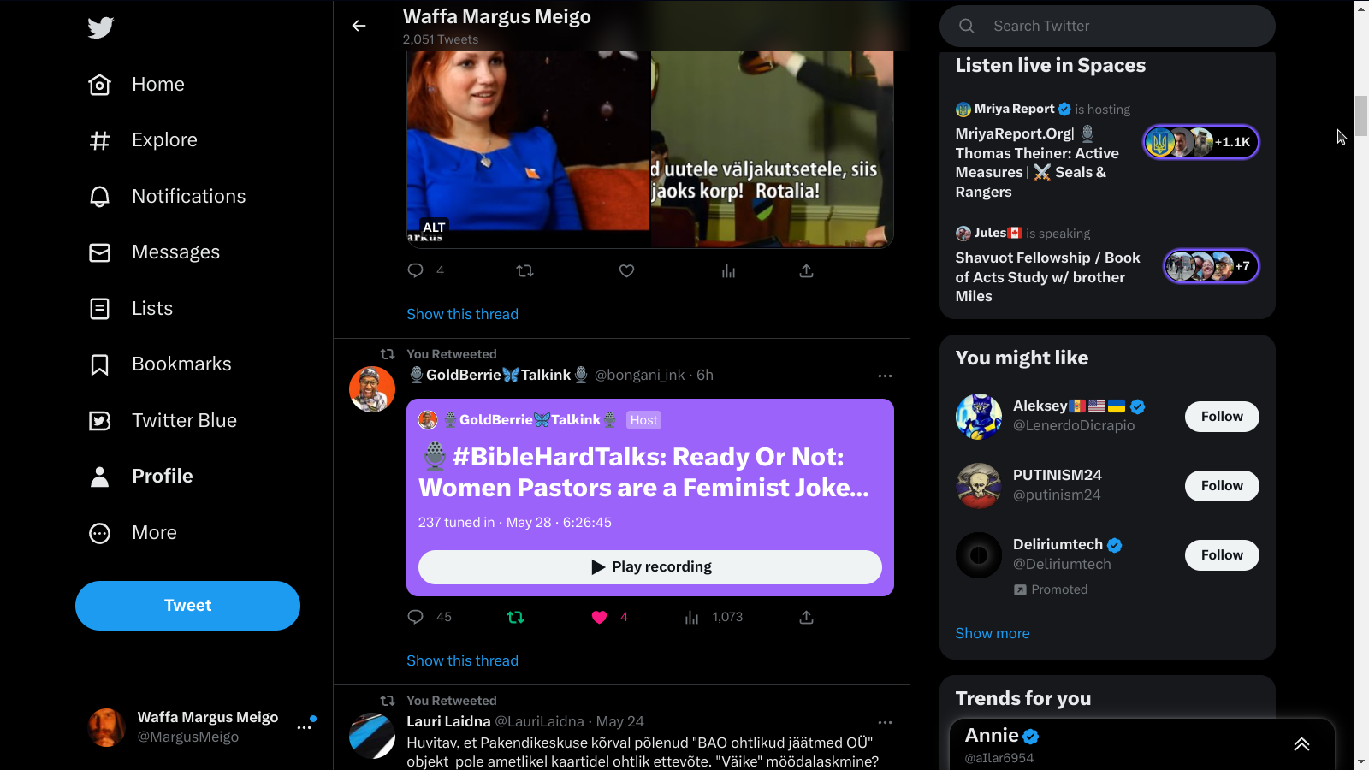Show more suggested accounts
Screen dimensions: 1369x770
tap(993, 633)
